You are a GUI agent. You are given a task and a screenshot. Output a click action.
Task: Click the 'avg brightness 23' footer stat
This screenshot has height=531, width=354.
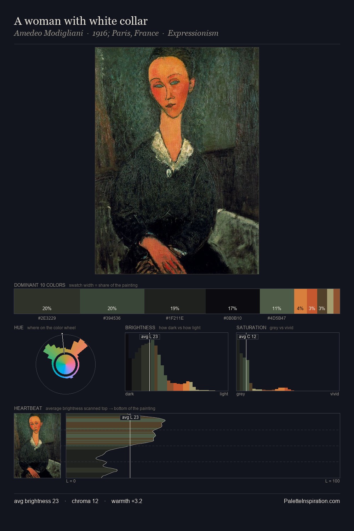(36, 501)
